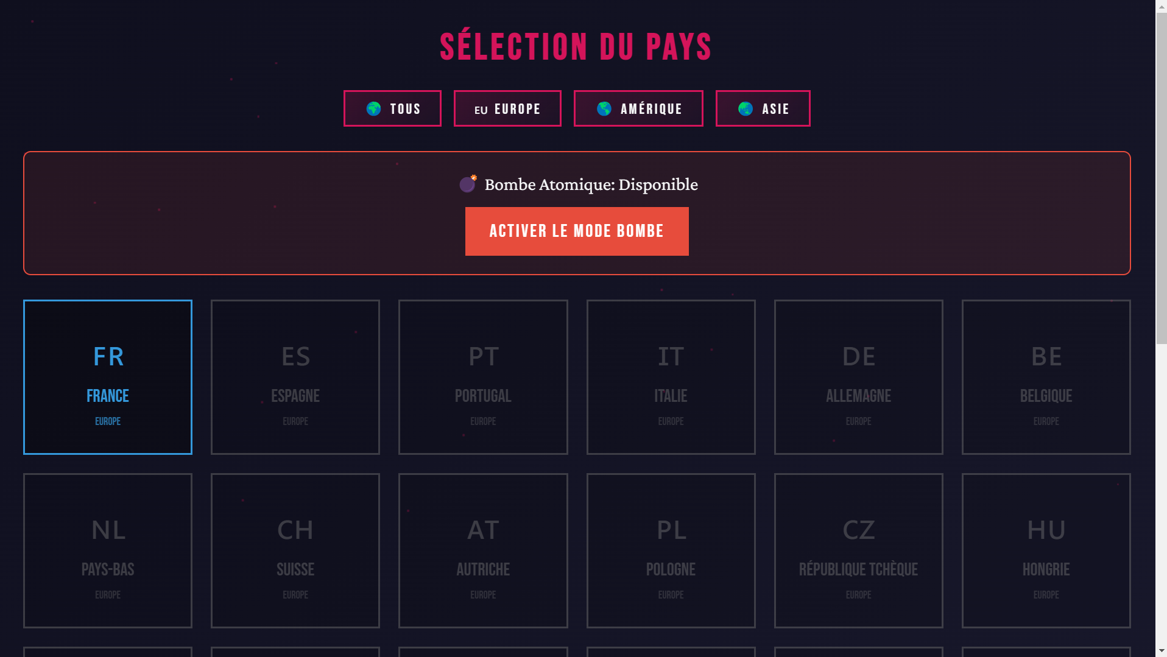Pick the Allemagne country card

pyautogui.click(x=858, y=377)
